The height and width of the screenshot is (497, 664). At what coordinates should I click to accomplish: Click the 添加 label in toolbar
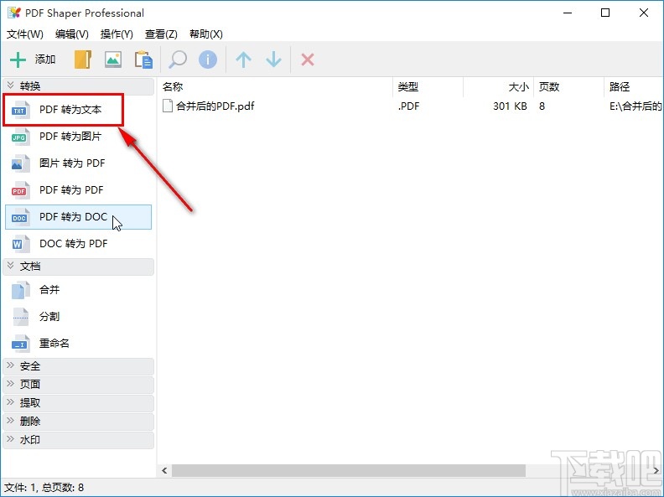click(x=45, y=60)
